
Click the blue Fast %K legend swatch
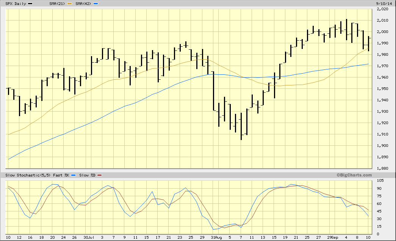(x=74, y=175)
